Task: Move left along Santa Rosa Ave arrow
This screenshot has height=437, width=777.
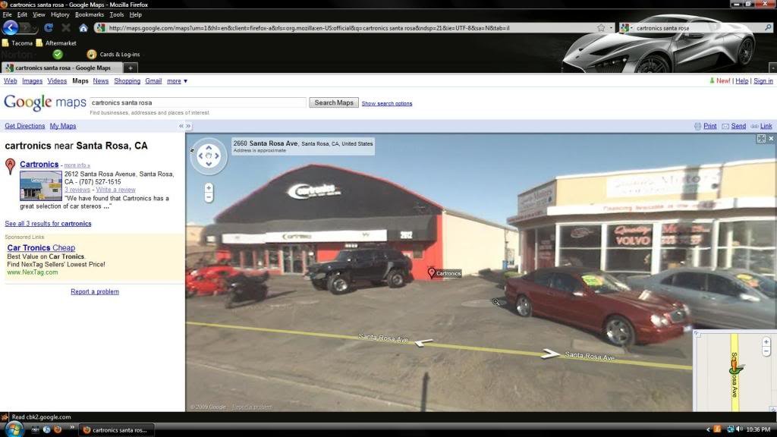Action: (423, 342)
